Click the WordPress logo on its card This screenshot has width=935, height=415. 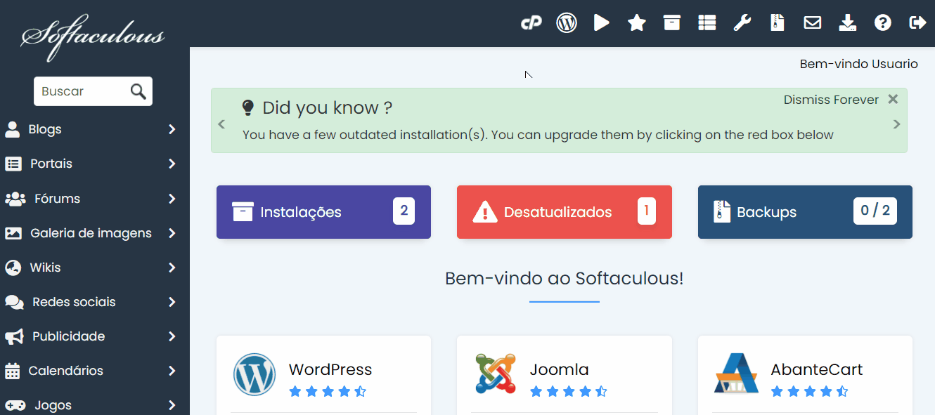click(x=254, y=374)
